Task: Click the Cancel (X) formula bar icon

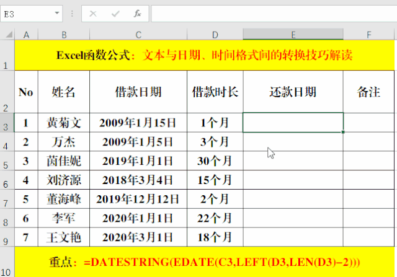Action: point(93,14)
